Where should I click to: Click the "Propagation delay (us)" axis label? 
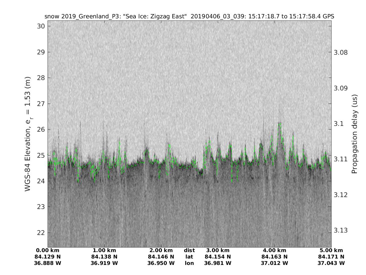(x=354, y=134)
